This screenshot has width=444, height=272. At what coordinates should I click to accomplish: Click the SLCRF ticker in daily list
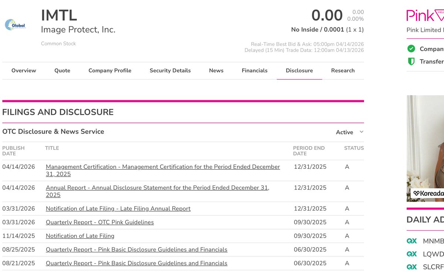(x=433, y=267)
